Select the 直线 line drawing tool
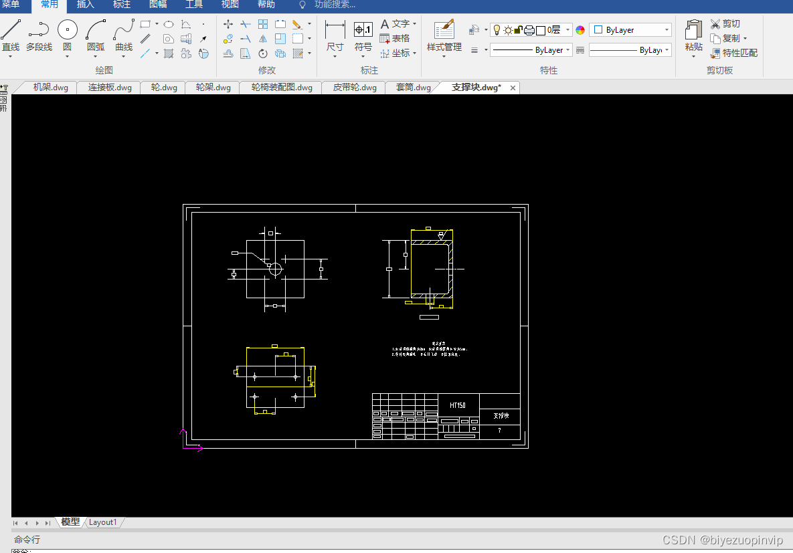This screenshot has width=793, height=553. (x=11, y=35)
